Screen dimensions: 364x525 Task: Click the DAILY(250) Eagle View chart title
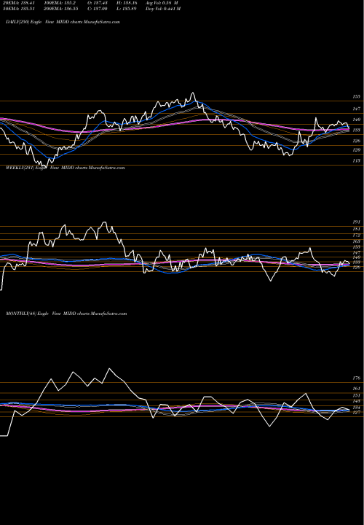click(x=63, y=22)
